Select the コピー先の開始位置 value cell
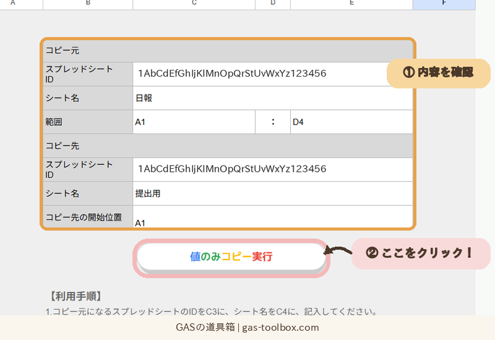This screenshot has height=340, width=495. coord(272,217)
